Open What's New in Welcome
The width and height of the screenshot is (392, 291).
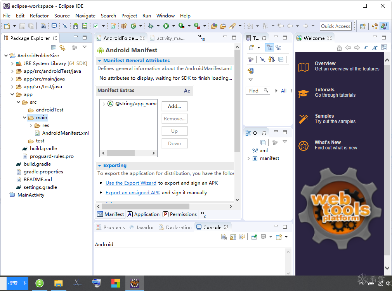328,142
